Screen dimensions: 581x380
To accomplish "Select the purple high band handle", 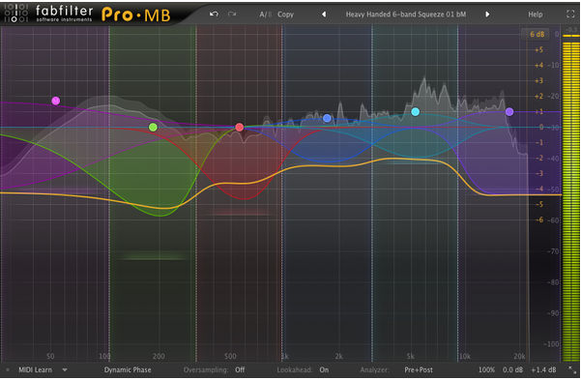I will (x=509, y=111).
